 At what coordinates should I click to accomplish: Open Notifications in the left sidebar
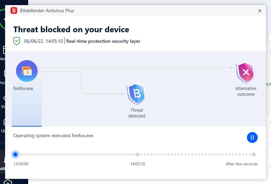2,163
